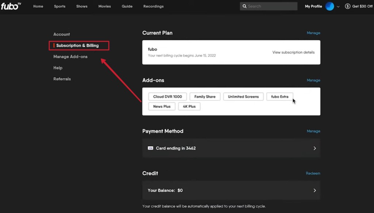Open Manage Add-ons in sidebar
This screenshot has height=213, width=374.
tap(70, 57)
